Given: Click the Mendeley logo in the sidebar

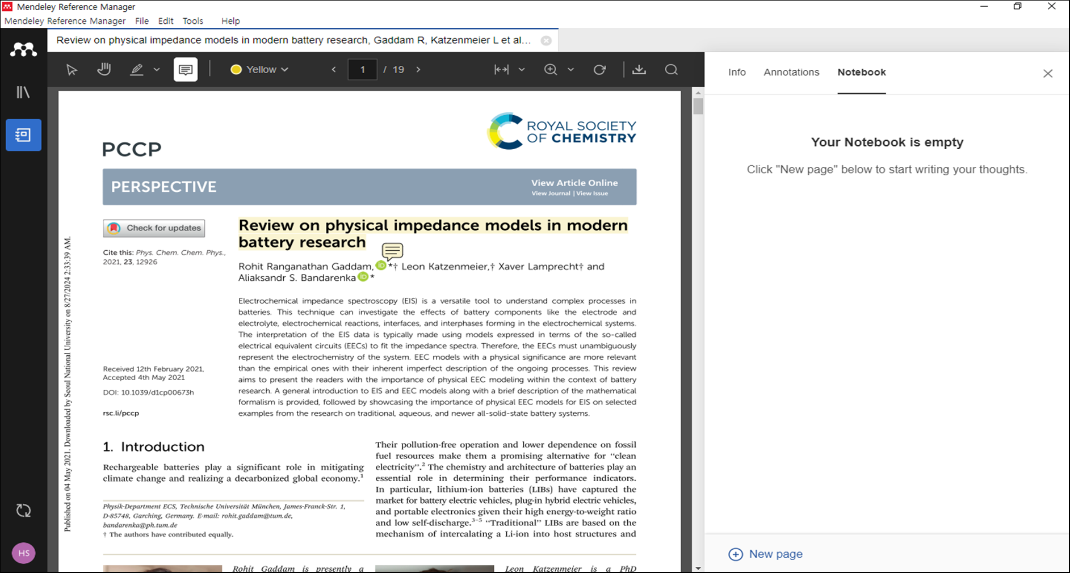Looking at the screenshot, I should (23, 50).
